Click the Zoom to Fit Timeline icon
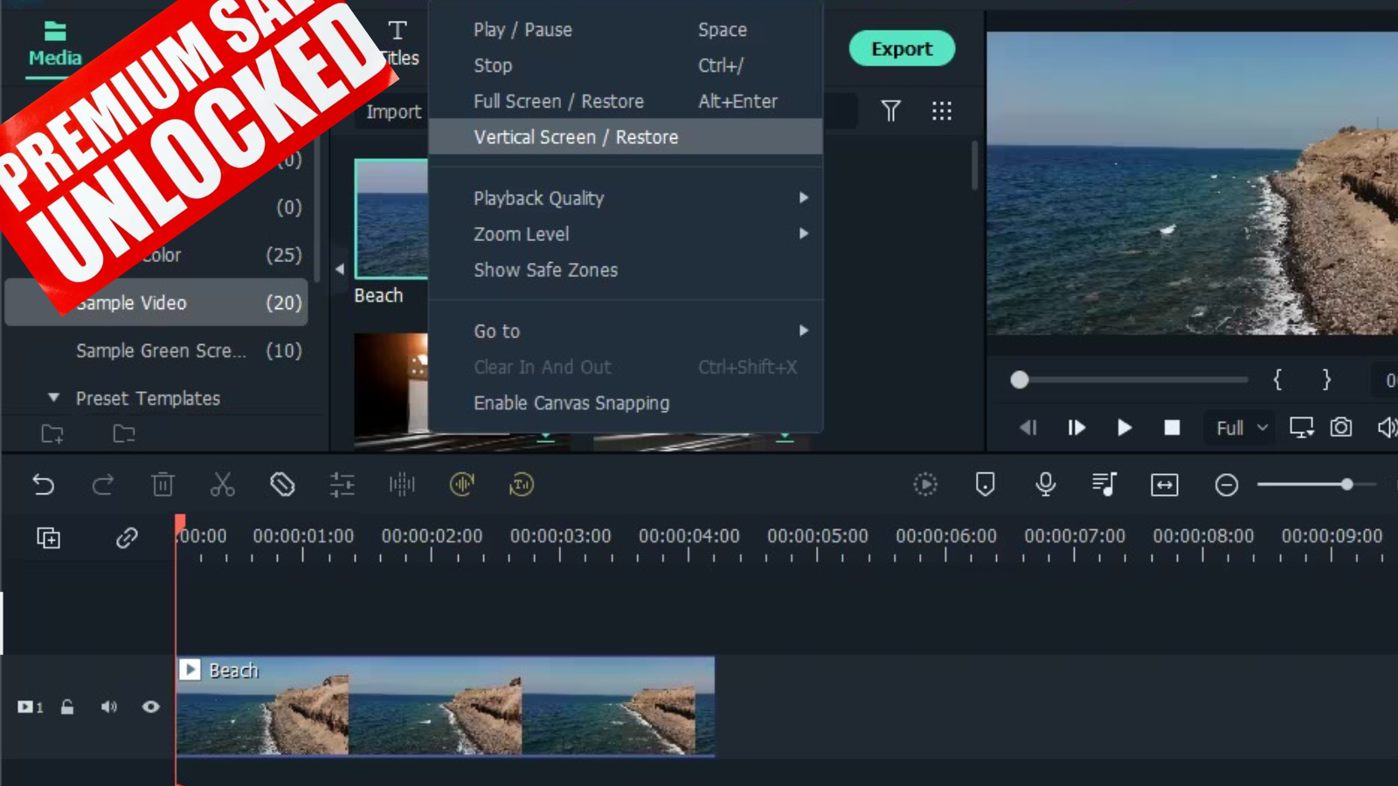 click(1164, 485)
